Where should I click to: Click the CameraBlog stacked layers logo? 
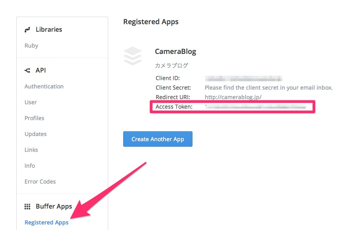(133, 56)
